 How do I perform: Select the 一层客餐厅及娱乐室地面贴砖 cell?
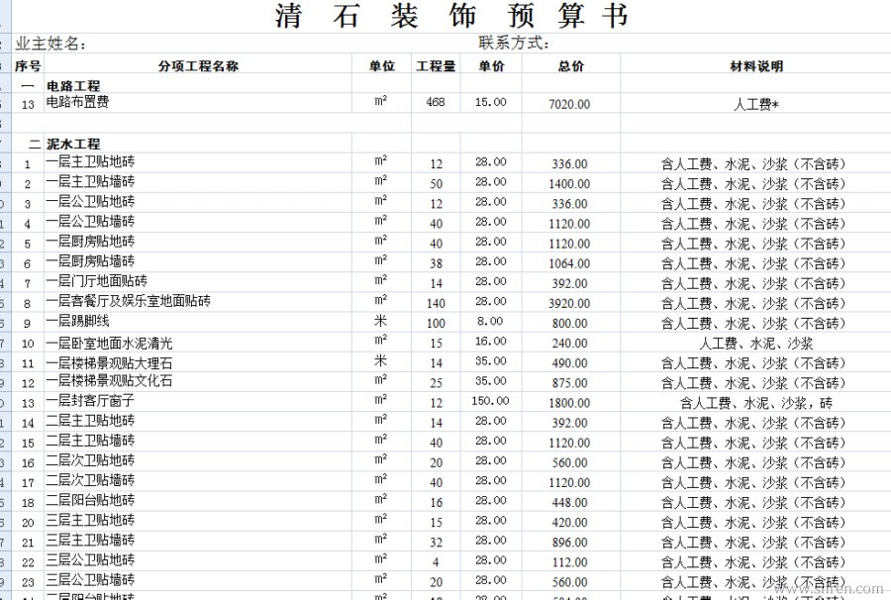pos(198,302)
